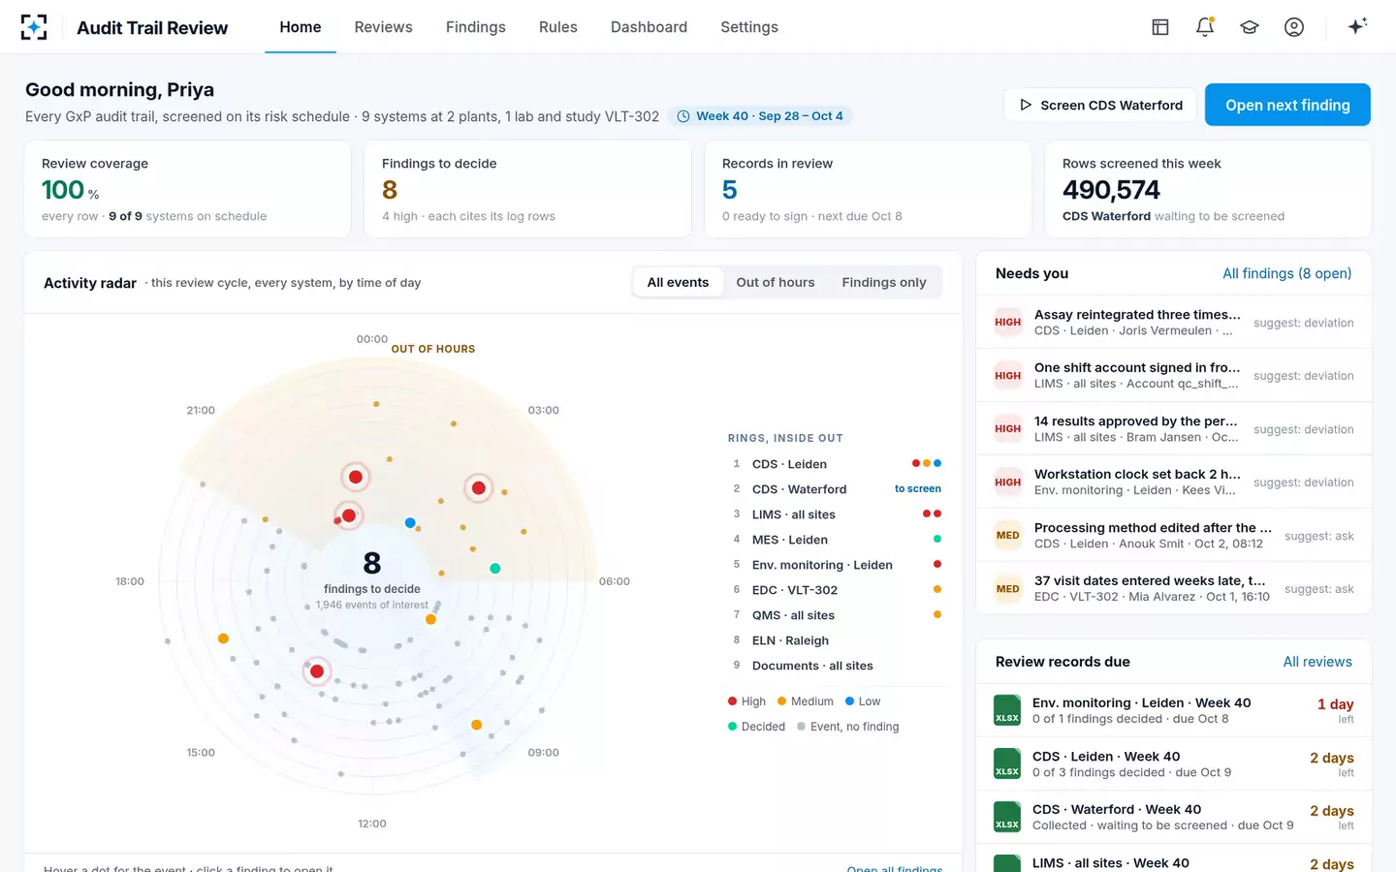This screenshot has height=872, width=1396.
Task: Open the learning graduation cap icon
Action: [x=1250, y=27]
